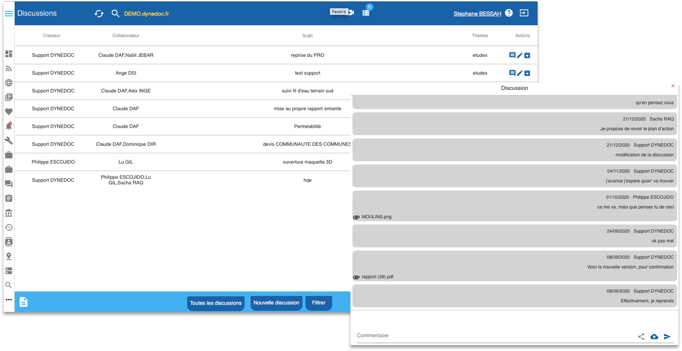Share via the share icon in Discussion panel

click(641, 336)
